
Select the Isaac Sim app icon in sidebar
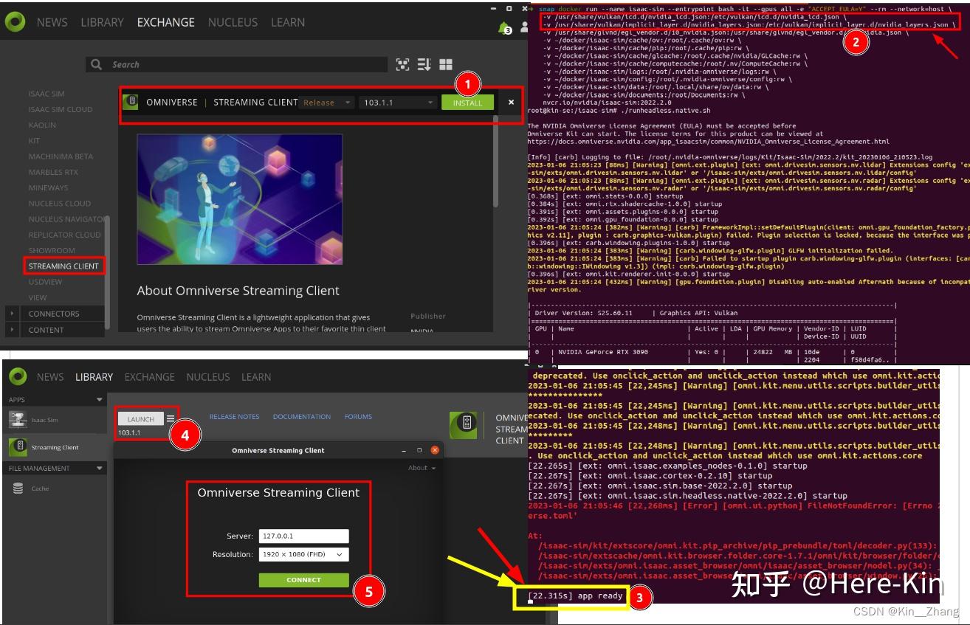pos(18,419)
